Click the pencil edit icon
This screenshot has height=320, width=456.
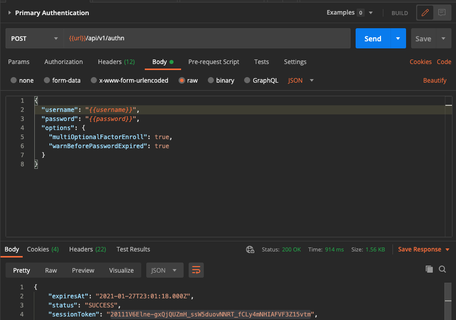[425, 13]
